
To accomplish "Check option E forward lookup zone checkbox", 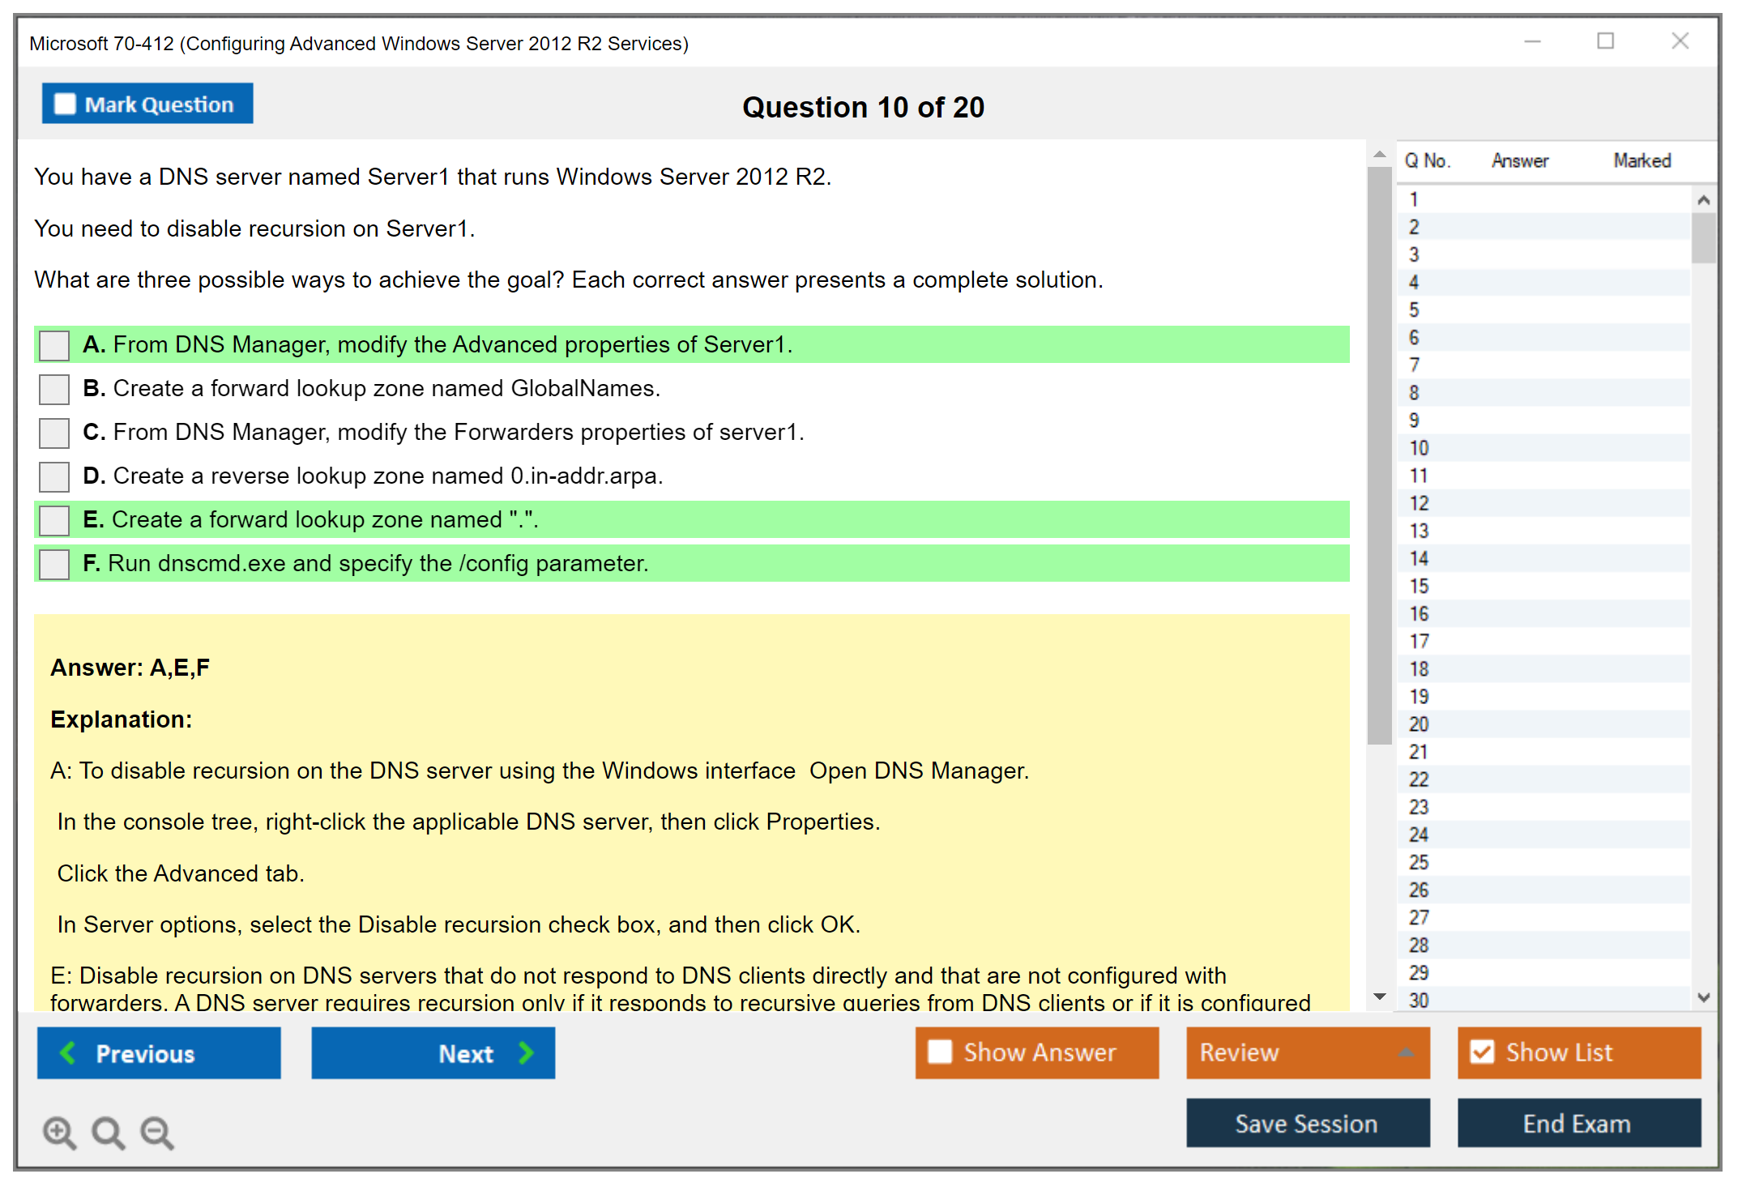I will 54,520.
